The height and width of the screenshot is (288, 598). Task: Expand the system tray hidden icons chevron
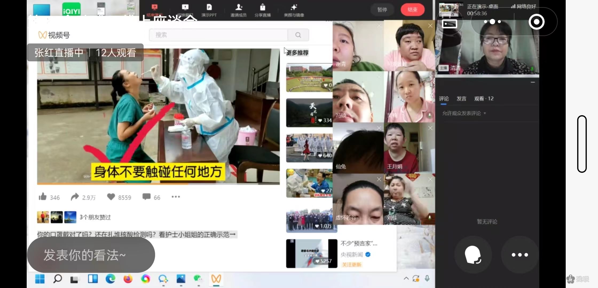[406, 278]
